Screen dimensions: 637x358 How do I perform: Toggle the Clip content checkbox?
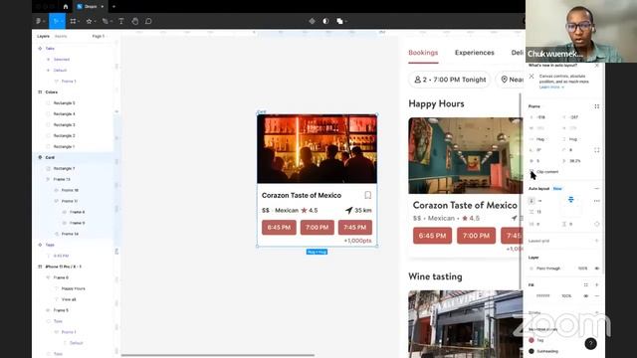click(x=531, y=172)
